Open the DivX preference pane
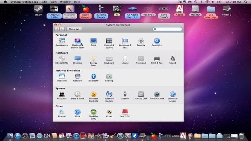 [x=78, y=113]
